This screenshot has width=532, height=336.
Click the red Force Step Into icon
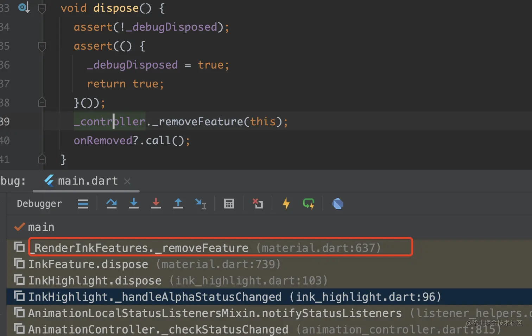156,204
